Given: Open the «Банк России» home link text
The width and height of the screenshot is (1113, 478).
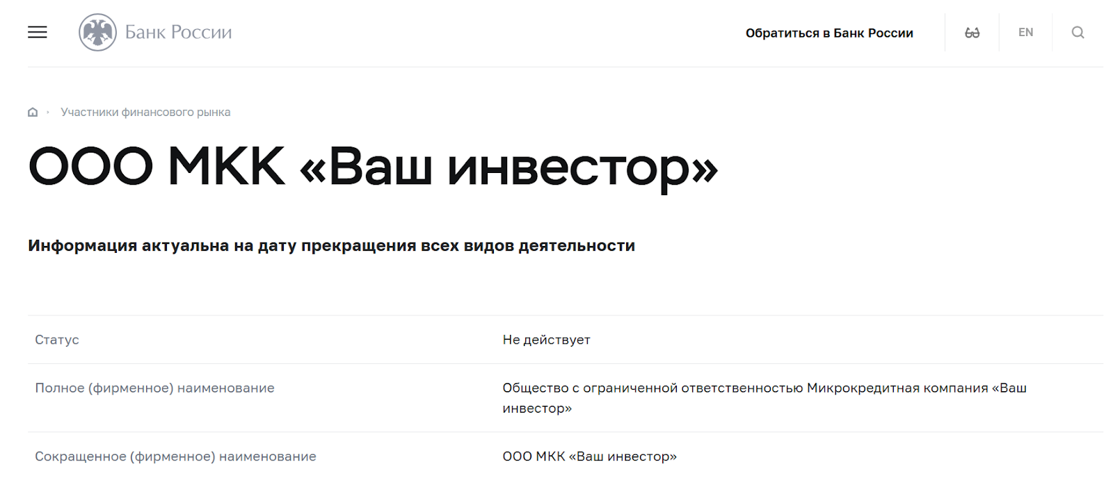Looking at the screenshot, I should click(x=178, y=32).
